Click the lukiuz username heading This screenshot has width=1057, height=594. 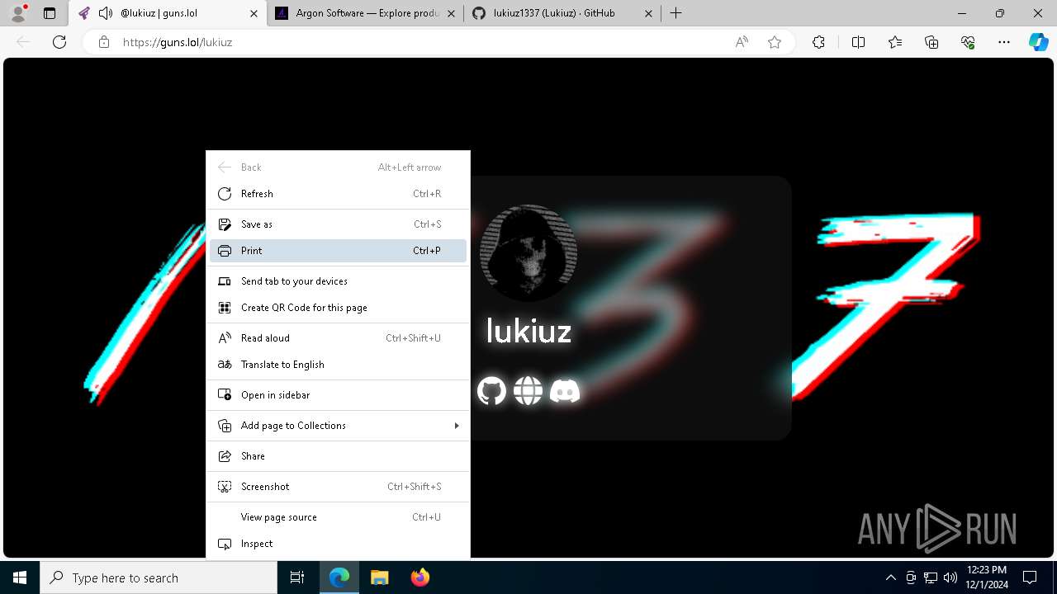(x=528, y=331)
